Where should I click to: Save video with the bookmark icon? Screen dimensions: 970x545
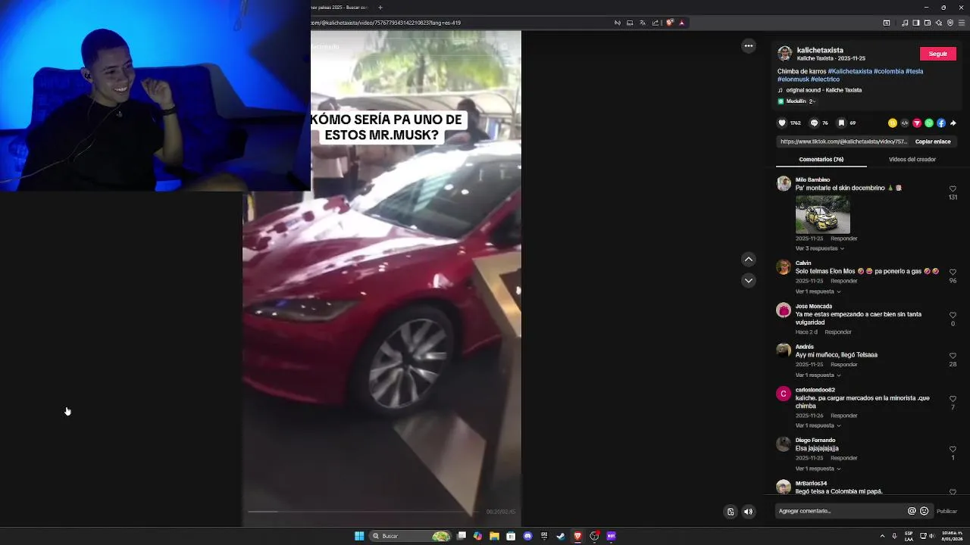click(x=841, y=123)
